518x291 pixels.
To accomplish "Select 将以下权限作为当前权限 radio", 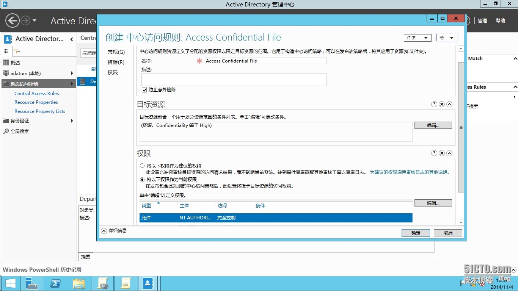I will [142, 179].
